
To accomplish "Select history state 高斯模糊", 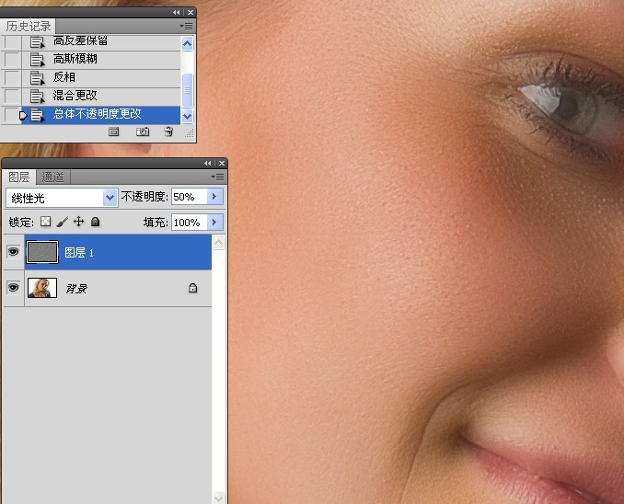I will tap(100, 60).
